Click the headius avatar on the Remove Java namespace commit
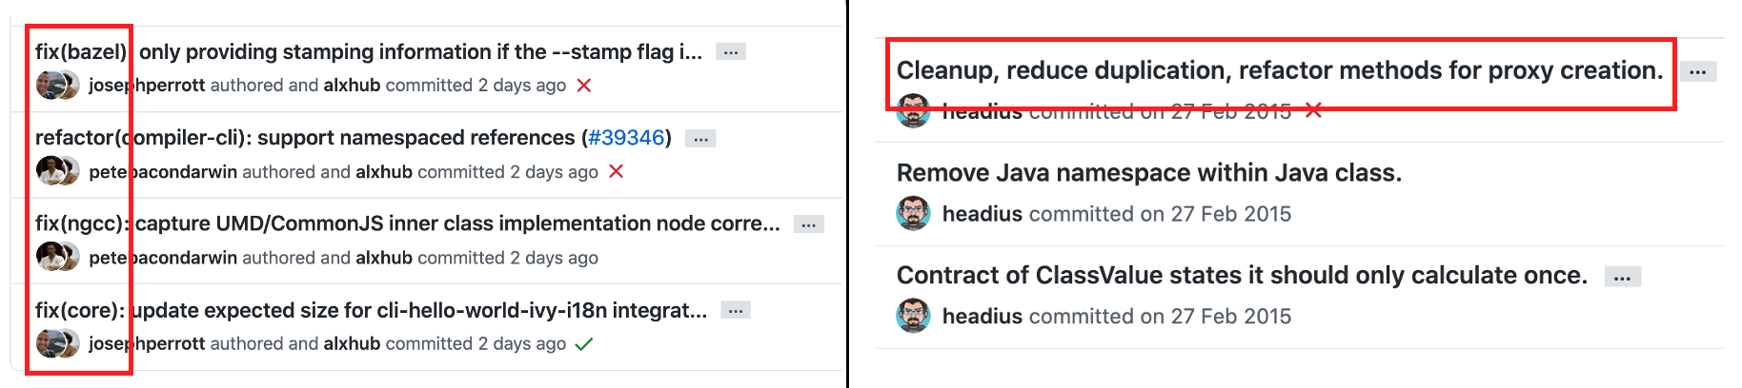1742x388 pixels. pos(913,213)
